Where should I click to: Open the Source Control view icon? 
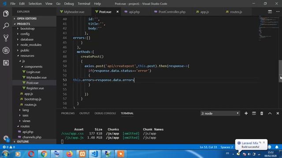coord(6,38)
